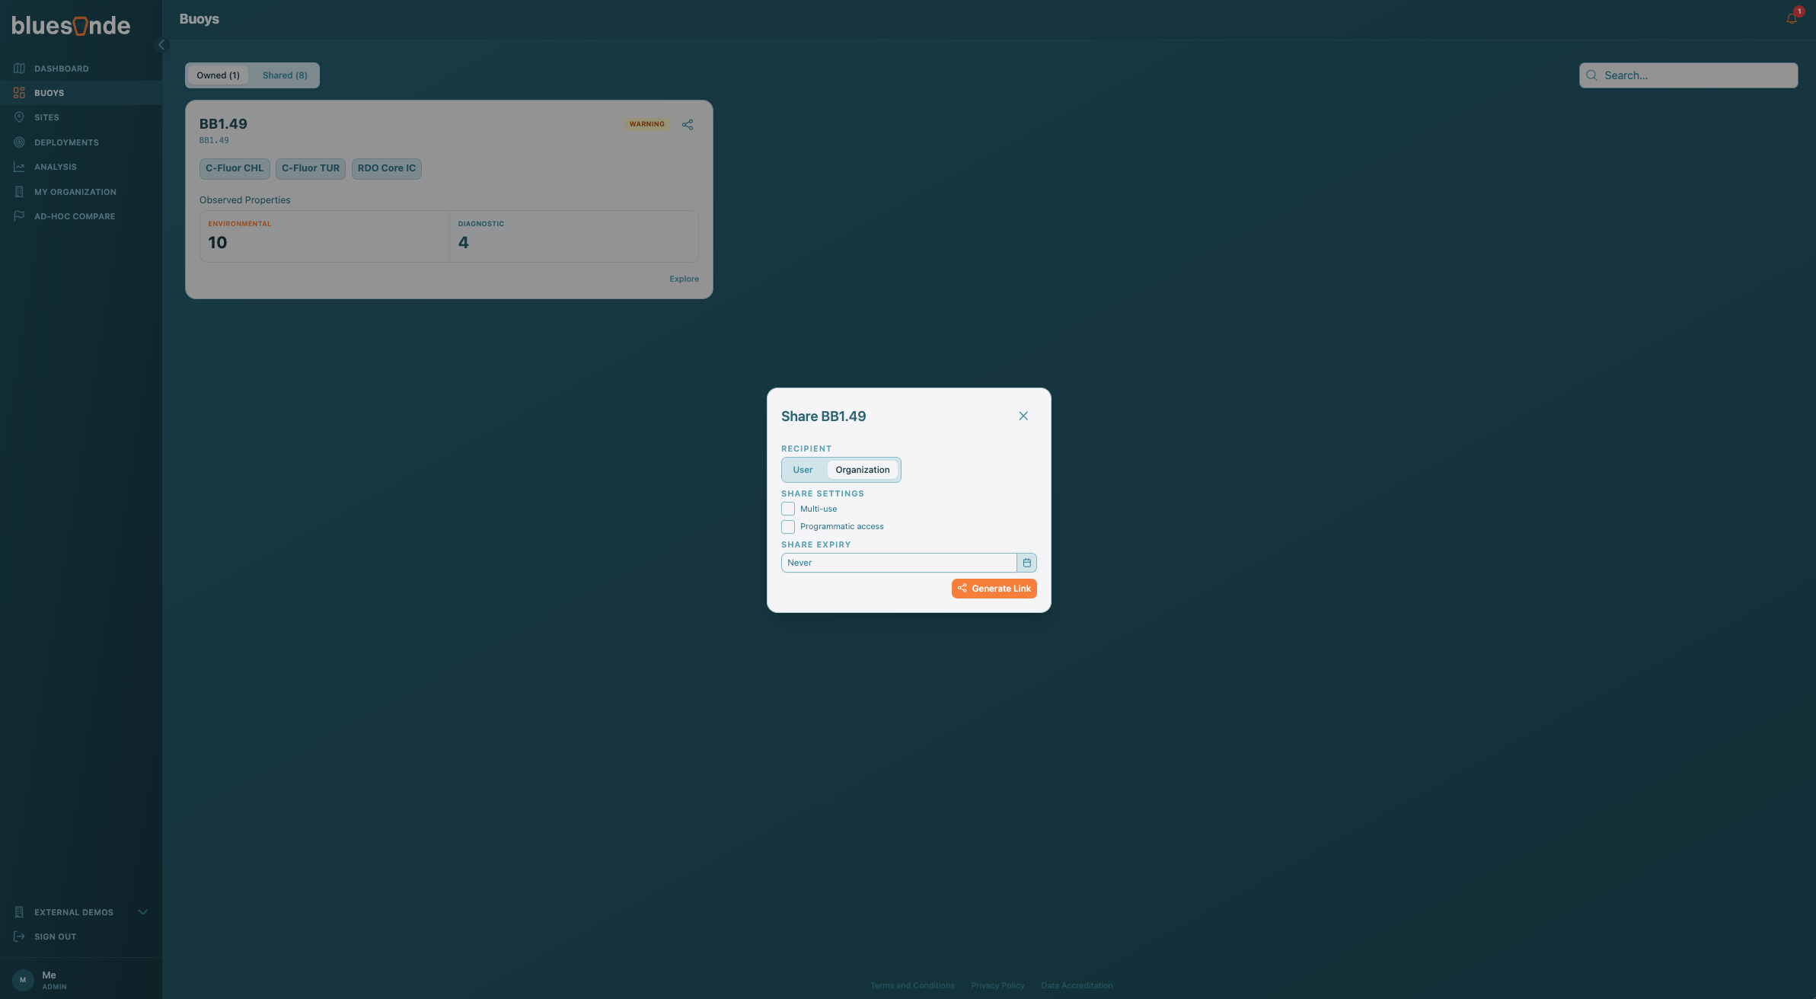This screenshot has width=1816, height=999.
Task: Click the 'Observed Properties' label
Action: pos(244,200)
